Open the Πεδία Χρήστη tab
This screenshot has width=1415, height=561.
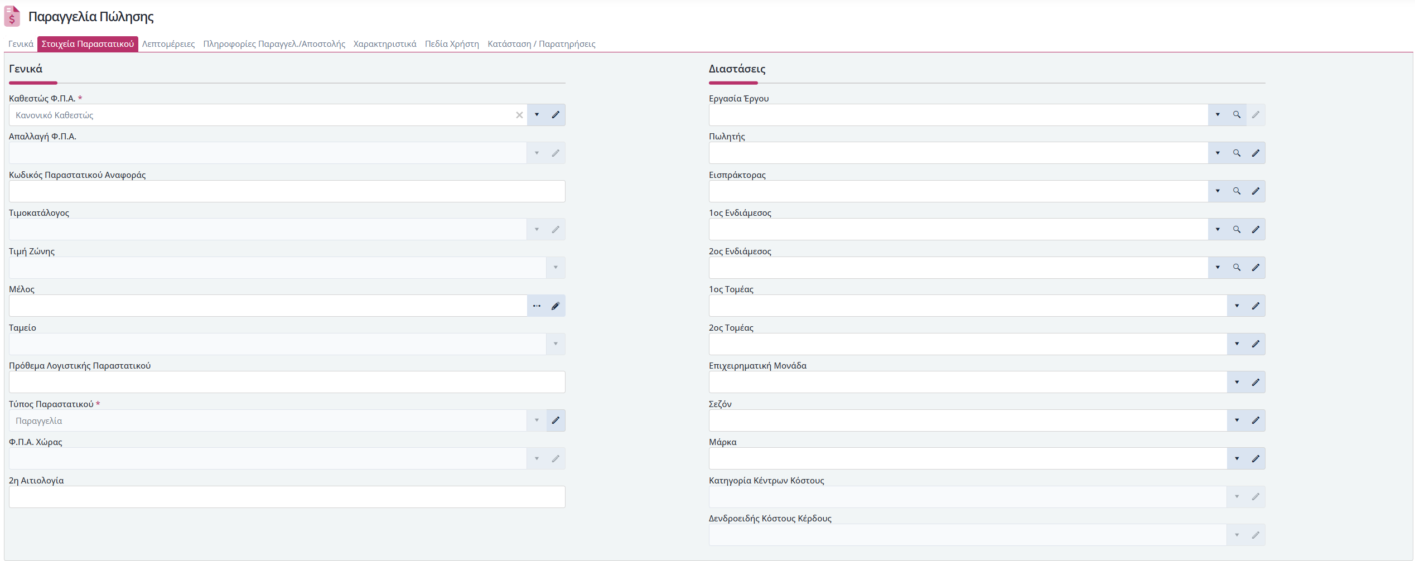pyautogui.click(x=452, y=44)
